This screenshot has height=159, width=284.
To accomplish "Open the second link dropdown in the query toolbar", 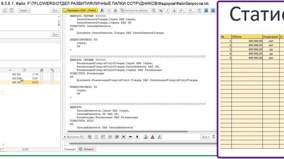I will (191, 11).
